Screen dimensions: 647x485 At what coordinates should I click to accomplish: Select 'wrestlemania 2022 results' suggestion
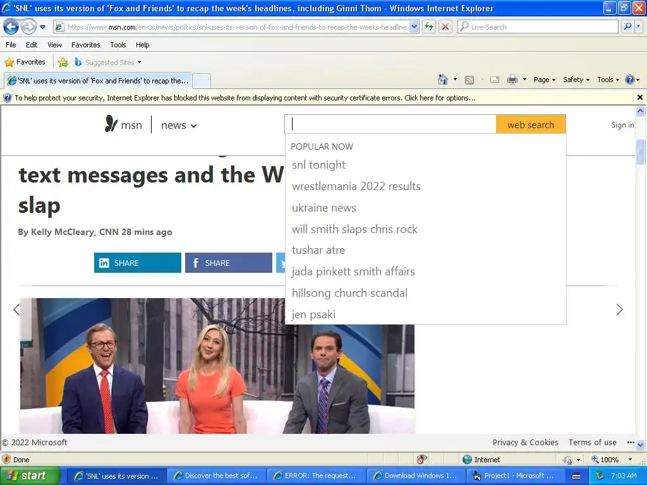click(356, 186)
